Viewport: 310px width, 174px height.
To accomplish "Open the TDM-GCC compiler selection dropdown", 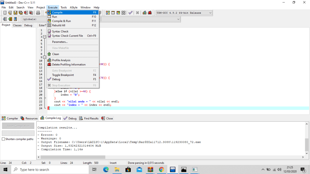I will (x=210, y=13).
